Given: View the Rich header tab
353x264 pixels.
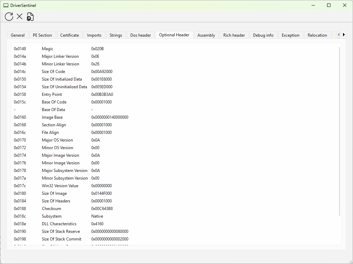Looking at the screenshot, I should pos(234,35).
